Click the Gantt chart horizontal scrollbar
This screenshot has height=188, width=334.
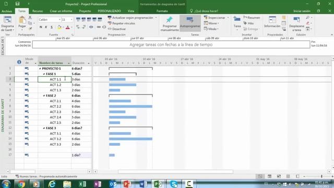pos(175,171)
